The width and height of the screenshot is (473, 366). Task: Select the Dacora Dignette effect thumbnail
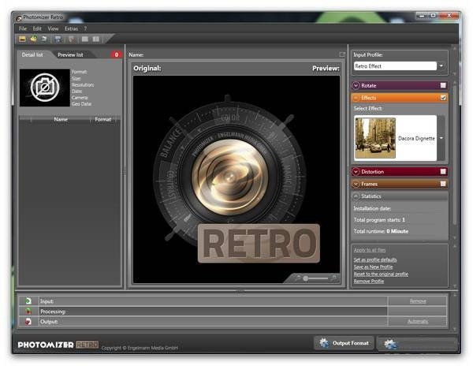point(375,138)
